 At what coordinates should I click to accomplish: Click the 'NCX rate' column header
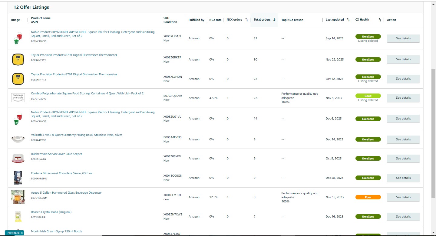[215, 20]
